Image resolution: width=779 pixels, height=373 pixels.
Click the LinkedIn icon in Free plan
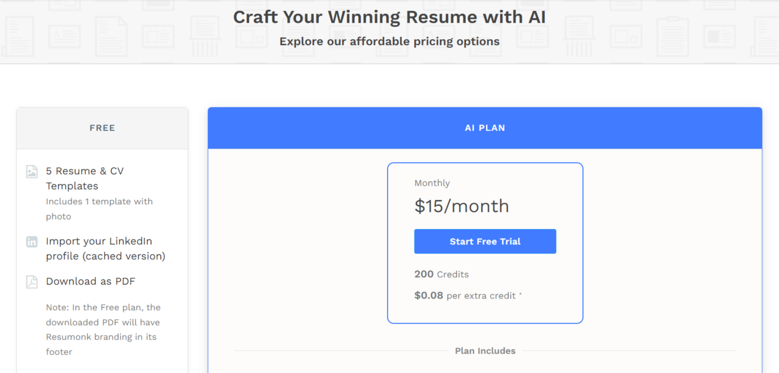[32, 242]
